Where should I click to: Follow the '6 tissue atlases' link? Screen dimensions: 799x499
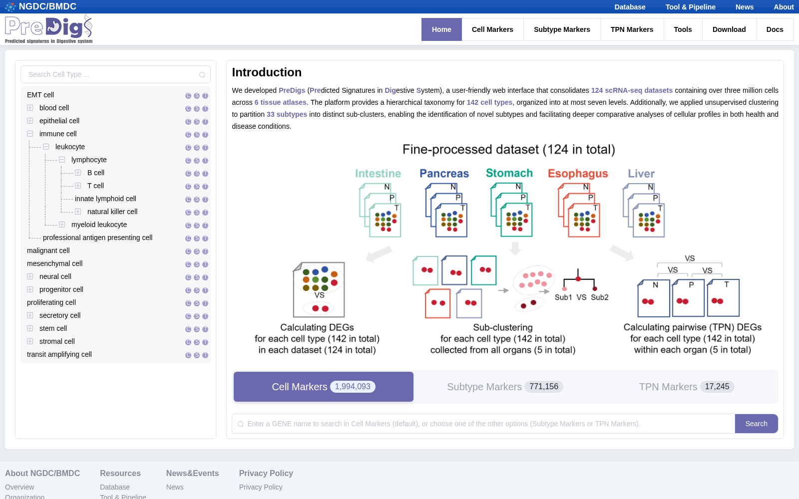point(280,102)
